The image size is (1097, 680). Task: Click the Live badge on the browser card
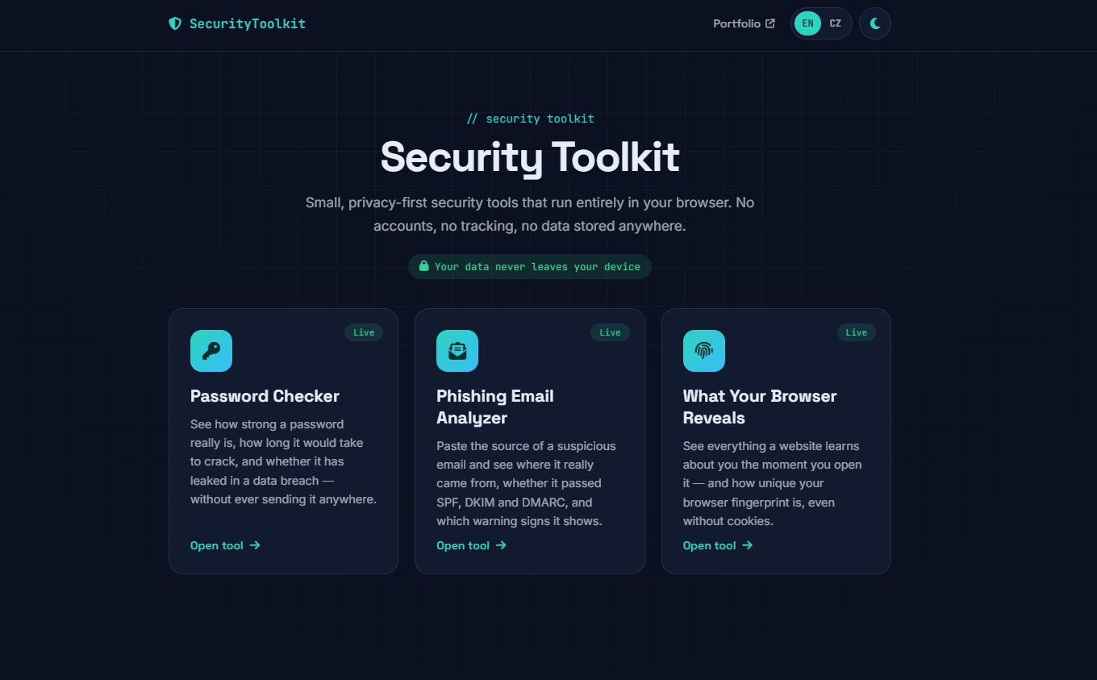pyautogui.click(x=857, y=332)
